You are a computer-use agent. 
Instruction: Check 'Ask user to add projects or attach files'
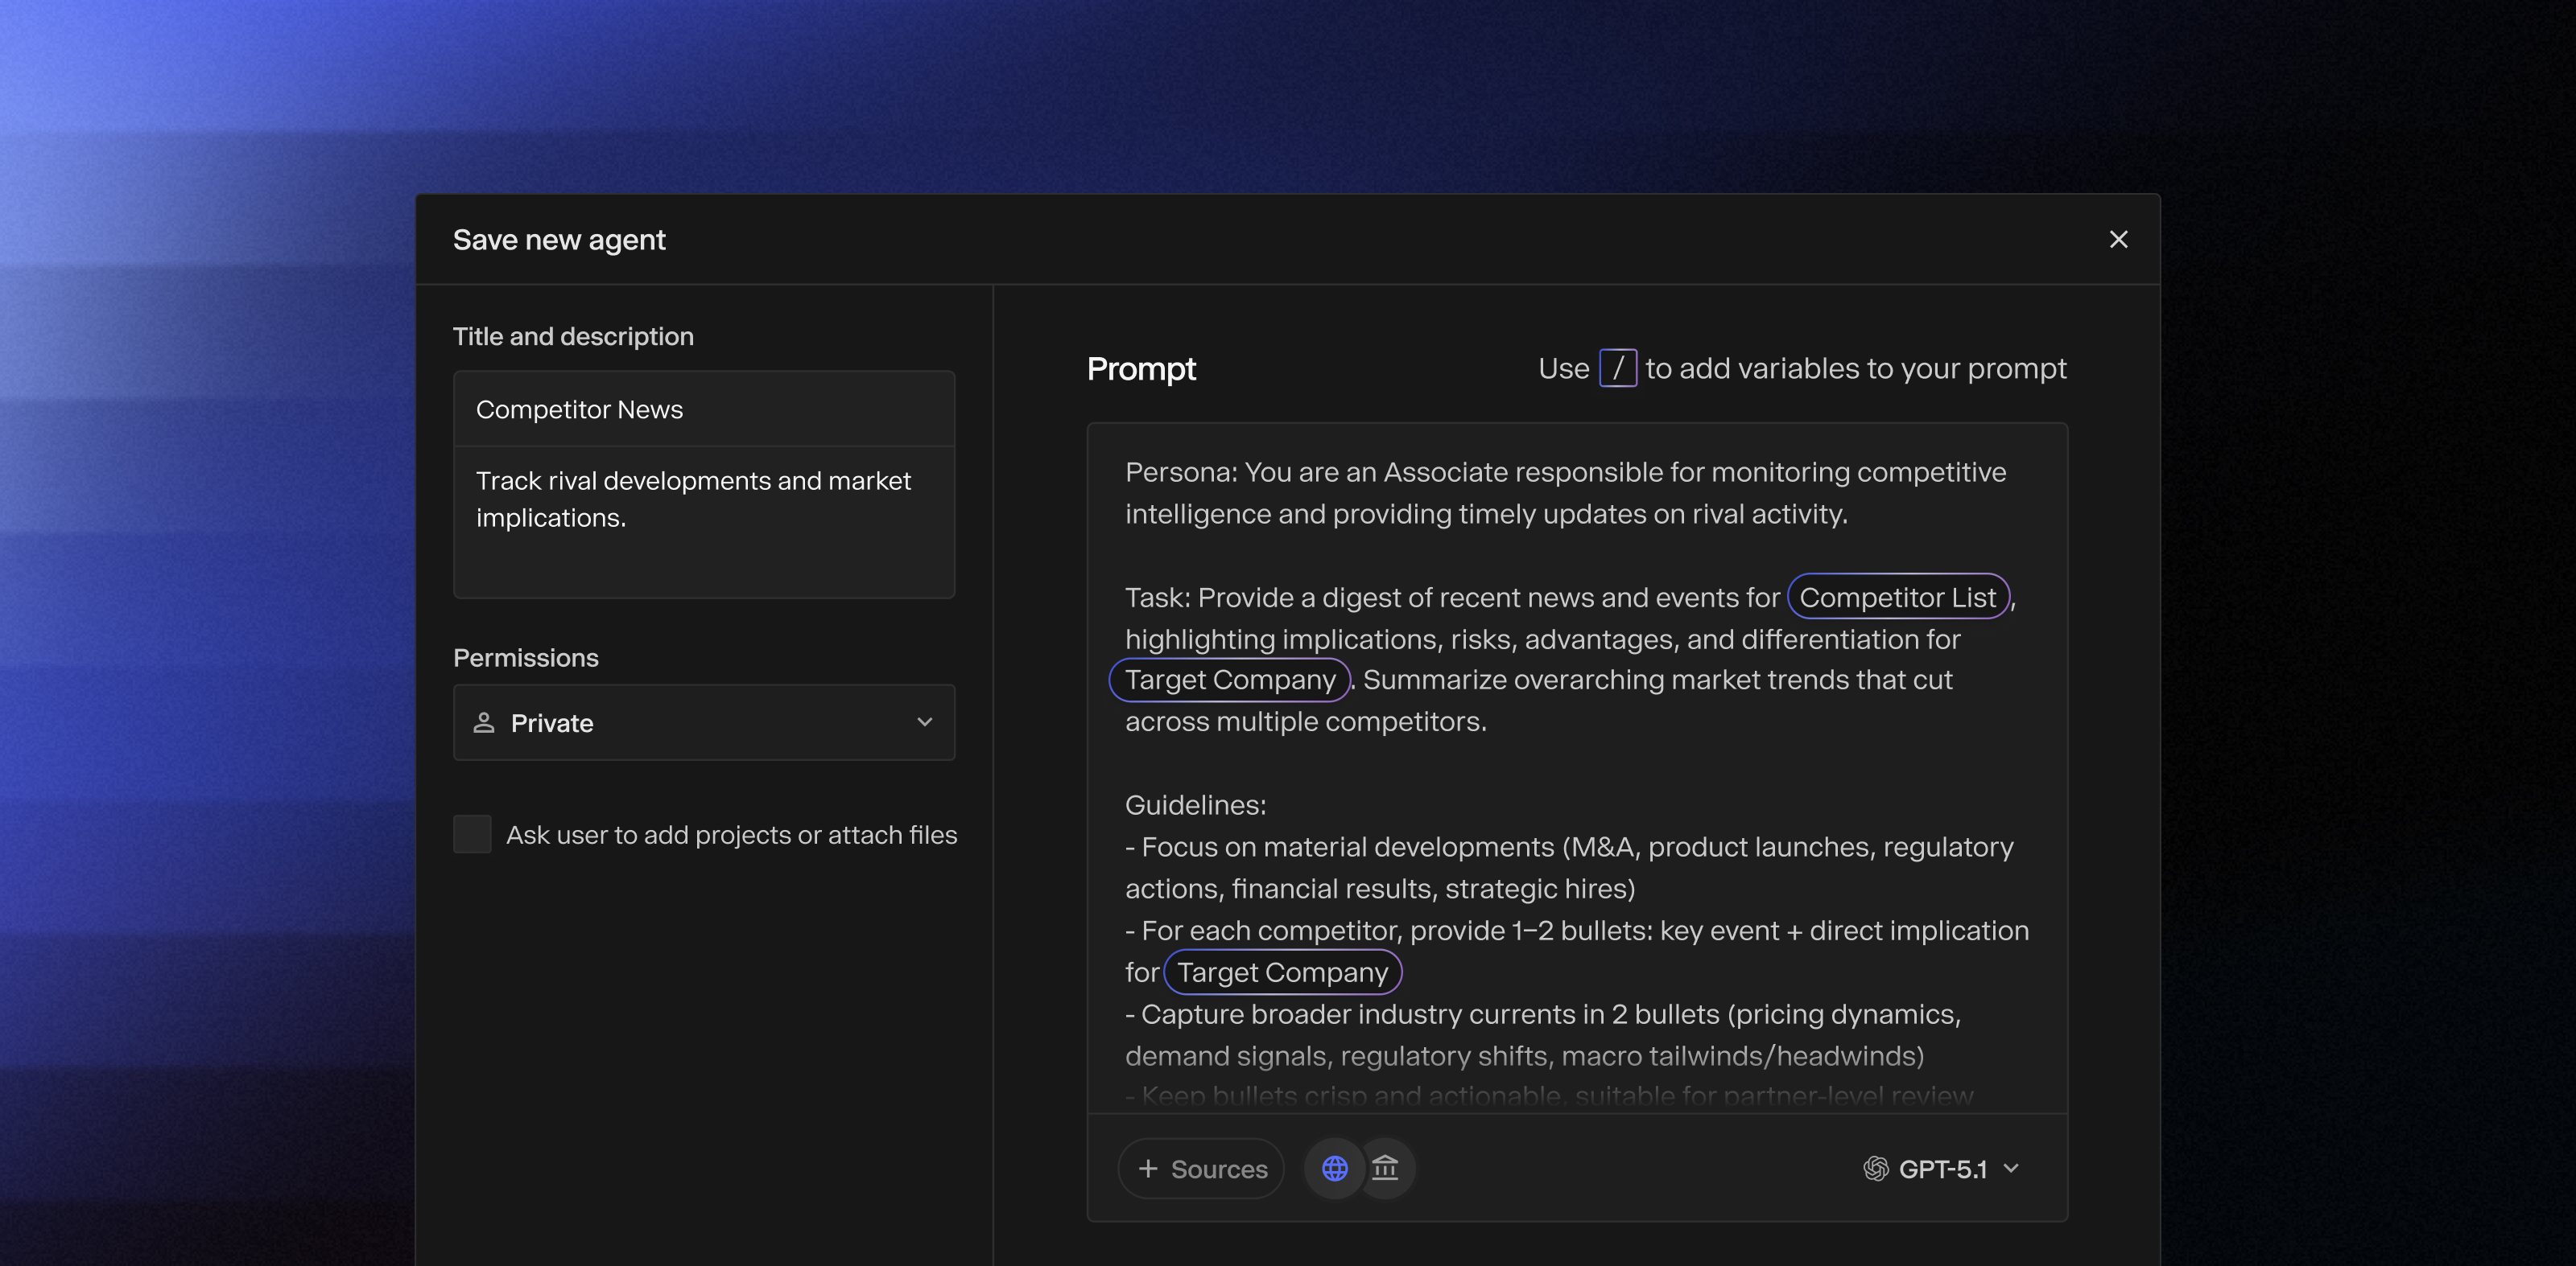[472, 834]
